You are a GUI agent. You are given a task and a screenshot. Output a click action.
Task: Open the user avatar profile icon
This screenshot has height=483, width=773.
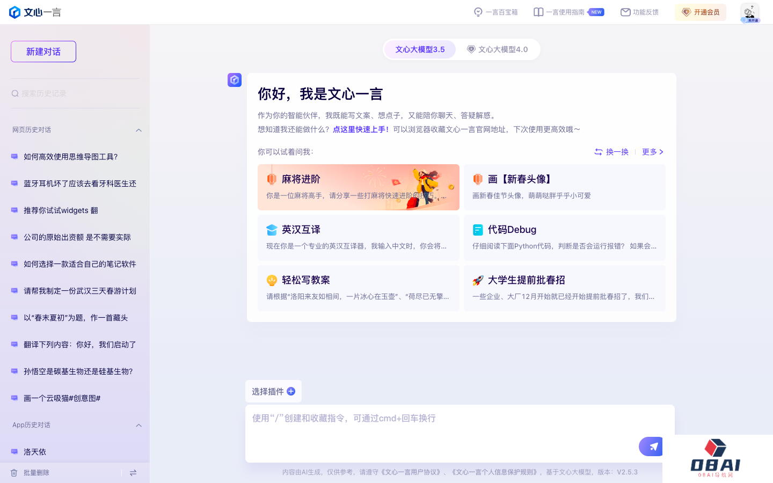749,12
